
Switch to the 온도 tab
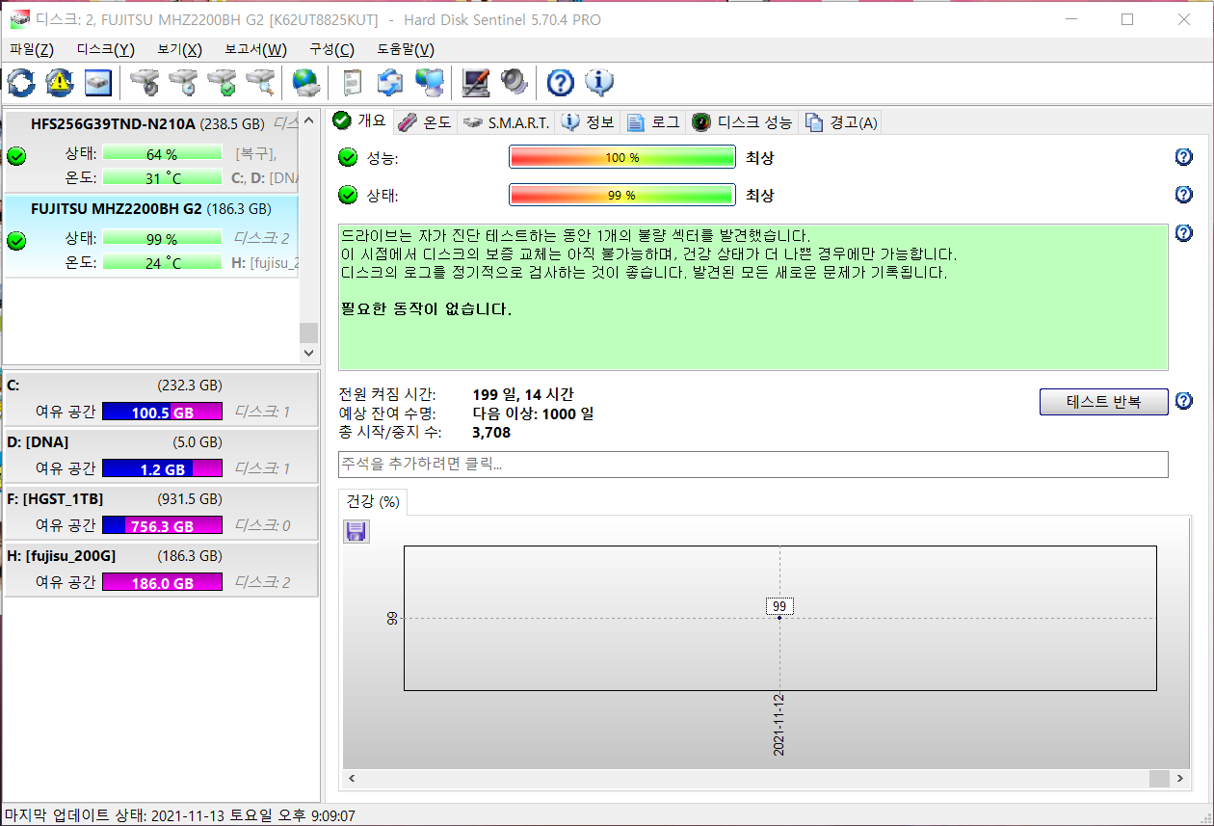click(425, 122)
